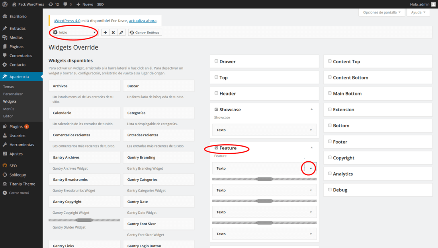Uncheck the Showcase position checkbox
This screenshot has width=438, height=248.
[x=216, y=109]
